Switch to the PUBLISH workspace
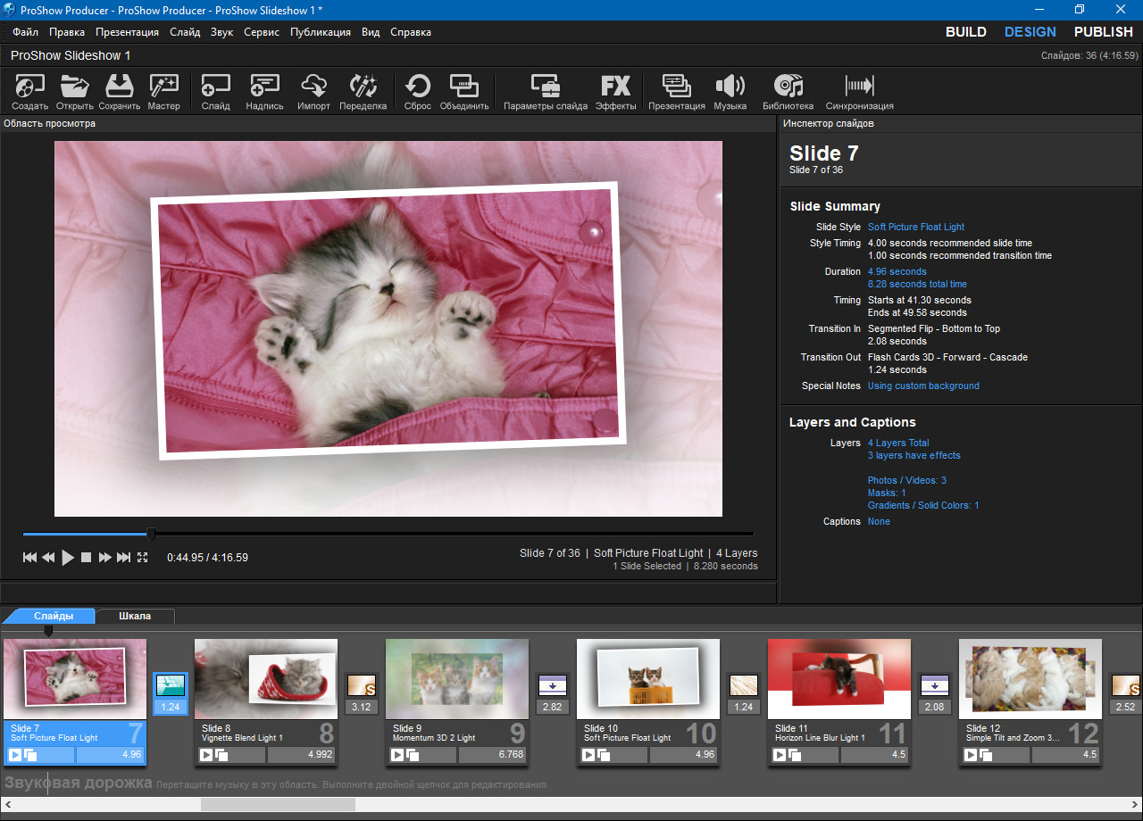The height and width of the screenshot is (821, 1143). point(1103,32)
